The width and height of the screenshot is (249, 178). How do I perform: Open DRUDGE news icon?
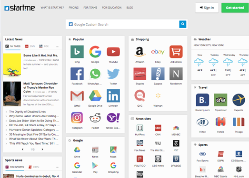point(176,159)
